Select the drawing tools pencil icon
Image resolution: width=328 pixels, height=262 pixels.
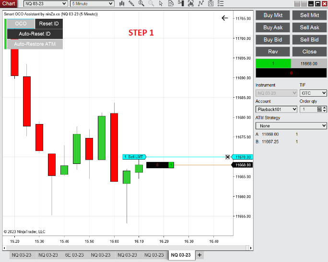(131, 4)
